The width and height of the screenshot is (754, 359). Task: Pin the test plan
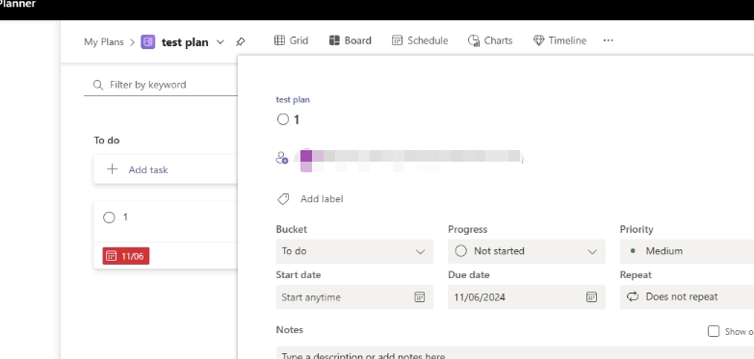(240, 41)
